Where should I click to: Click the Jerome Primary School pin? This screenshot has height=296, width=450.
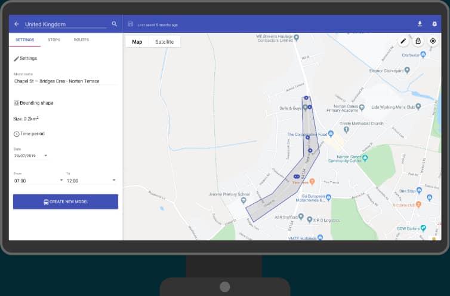pos(244,200)
